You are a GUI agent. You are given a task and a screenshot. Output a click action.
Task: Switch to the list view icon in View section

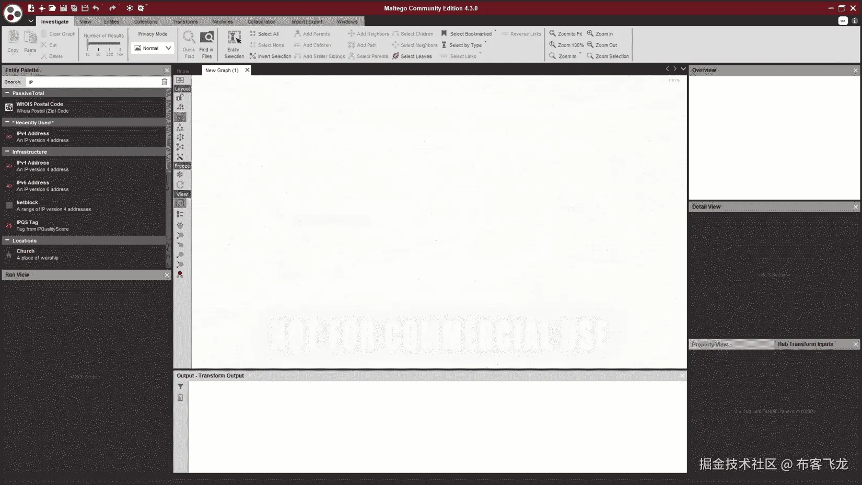(180, 214)
